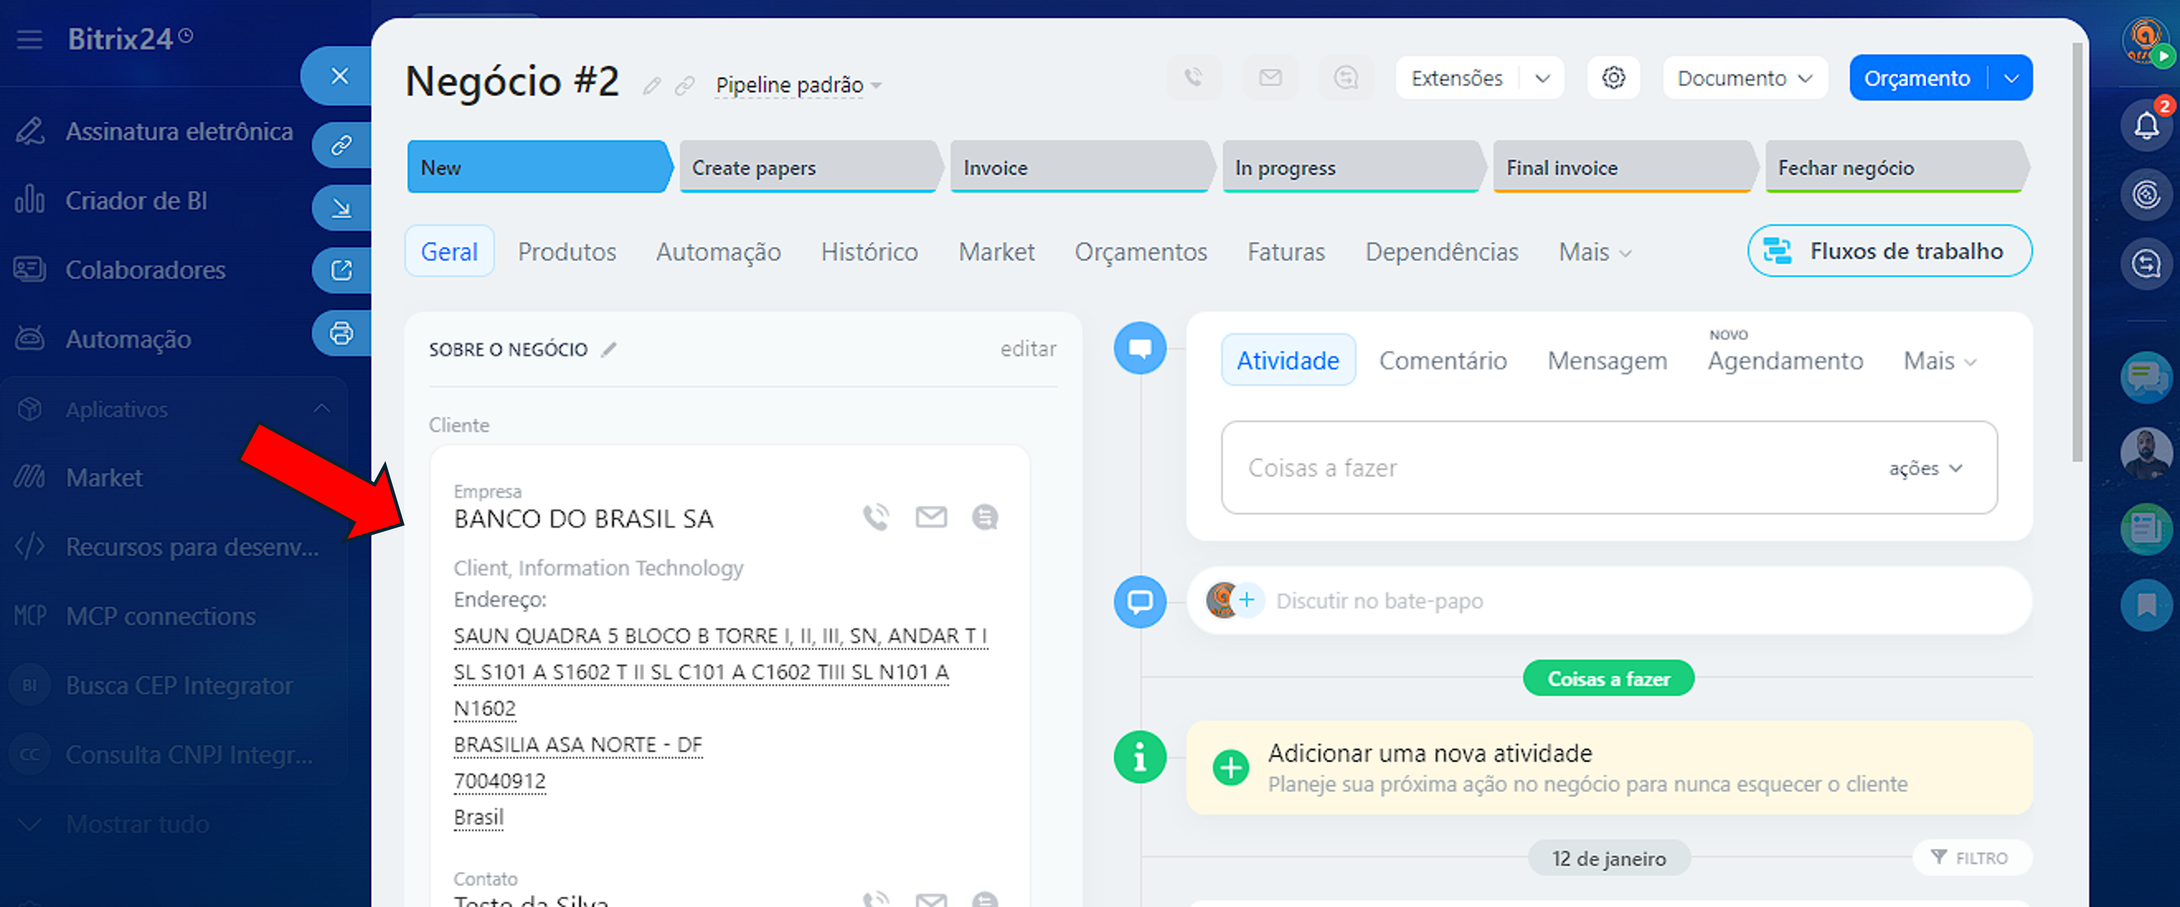Screen dimensions: 2180x907
Task: Click phone icon next to BANCO DO BRASIL
Action: coord(876,517)
